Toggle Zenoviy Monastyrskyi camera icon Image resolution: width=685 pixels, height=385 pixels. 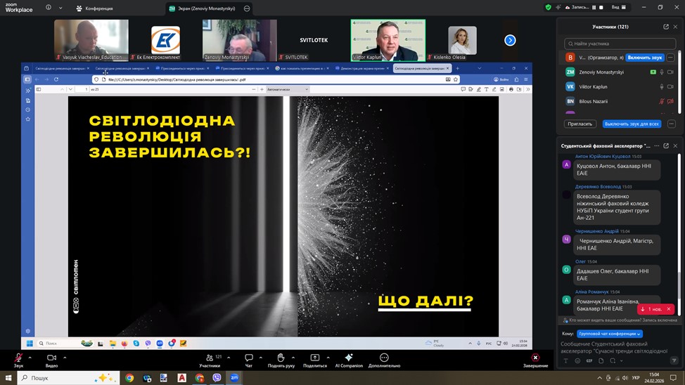pos(671,72)
